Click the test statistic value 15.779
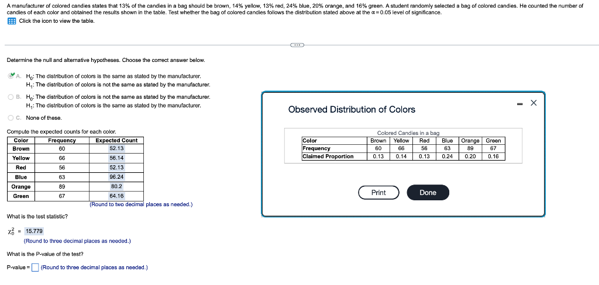 pos(35,231)
